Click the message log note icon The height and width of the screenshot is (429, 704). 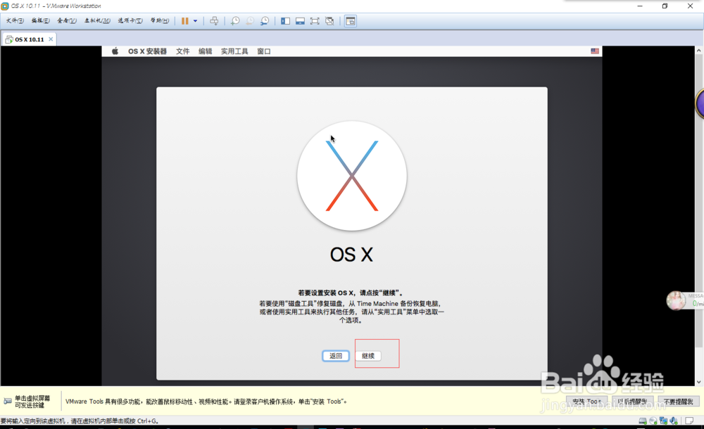[x=689, y=421]
